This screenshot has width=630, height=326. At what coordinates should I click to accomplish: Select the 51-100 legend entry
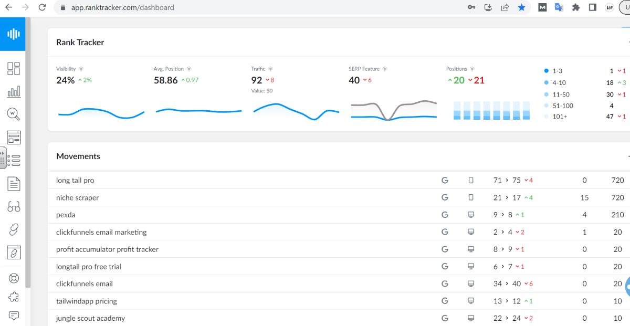tap(559, 106)
